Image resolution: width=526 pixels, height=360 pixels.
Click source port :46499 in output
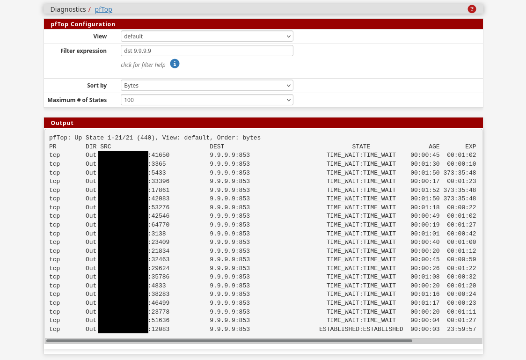point(159,303)
